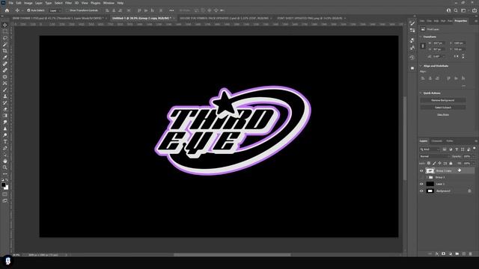Click the horizontal canvas scrollbar
The height and width of the screenshot is (269, 479).
pyautogui.click(x=232, y=255)
